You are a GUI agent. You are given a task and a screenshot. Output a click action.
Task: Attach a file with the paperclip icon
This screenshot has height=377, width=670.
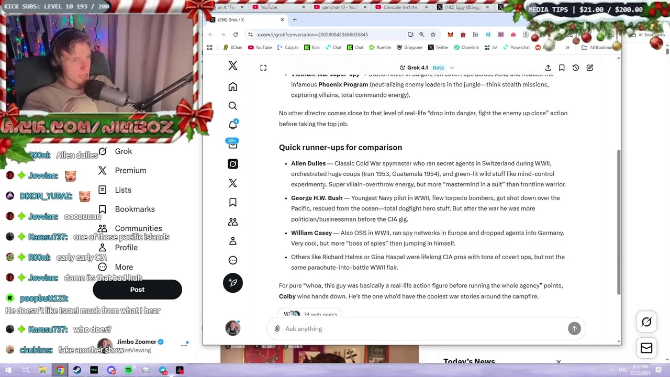277,329
